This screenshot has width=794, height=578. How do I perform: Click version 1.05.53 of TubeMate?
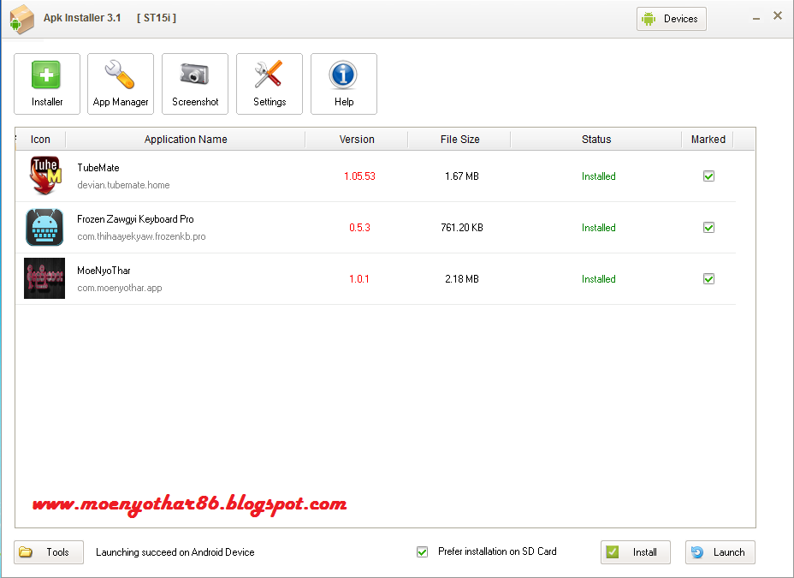tap(359, 176)
